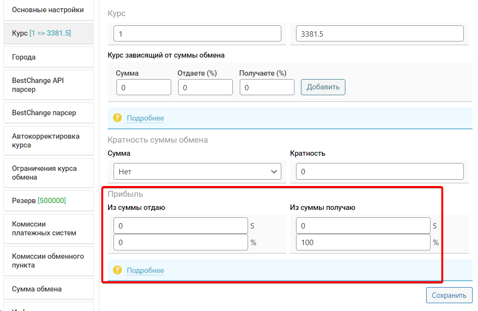Select Комиссии платежных систем tab

[48, 228]
